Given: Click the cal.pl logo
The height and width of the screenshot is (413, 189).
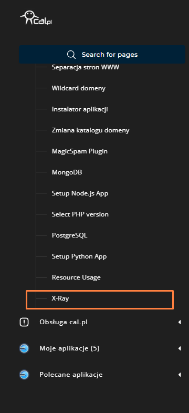Looking at the screenshot, I should click(x=36, y=18).
